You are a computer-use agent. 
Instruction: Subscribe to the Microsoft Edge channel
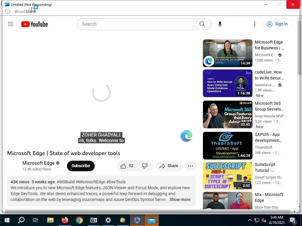pos(81,166)
